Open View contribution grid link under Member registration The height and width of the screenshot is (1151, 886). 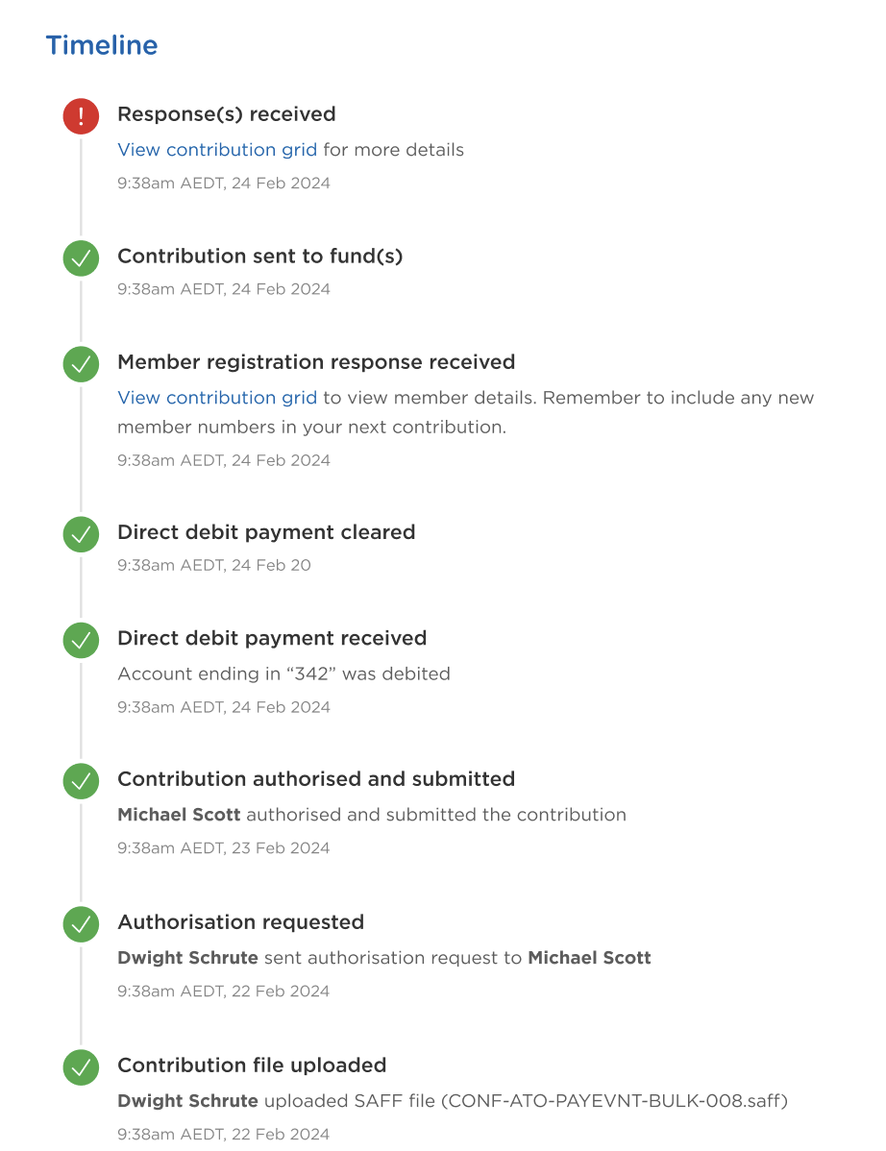pyautogui.click(x=217, y=398)
